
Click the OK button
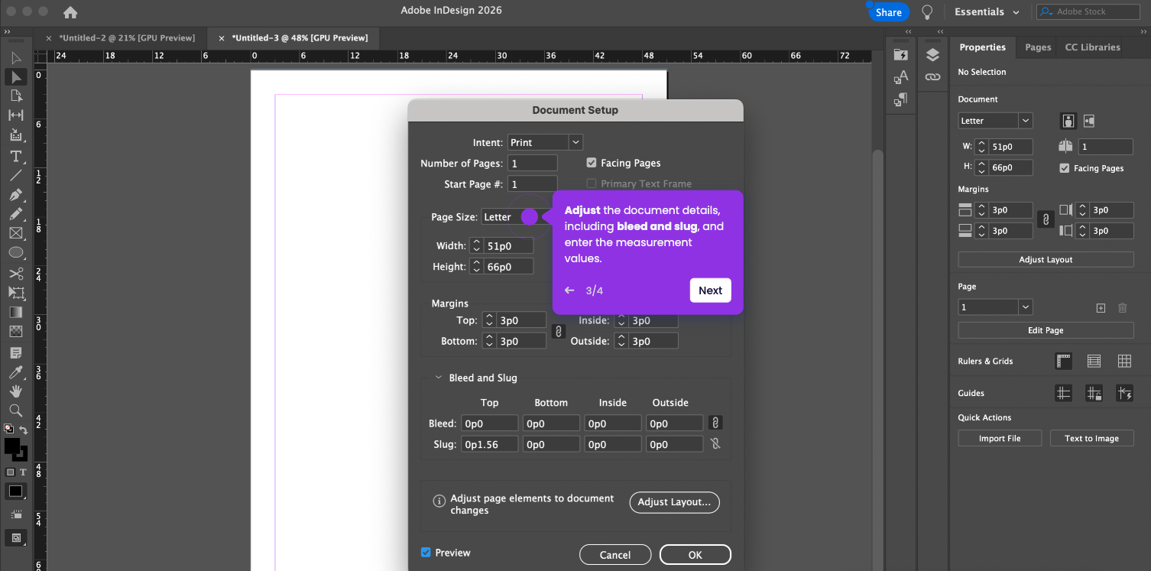[x=695, y=555]
